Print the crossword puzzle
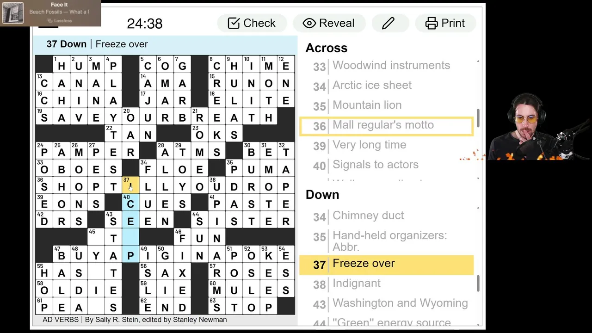The width and height of the screenshot is (592, 333). pos(445,23)
